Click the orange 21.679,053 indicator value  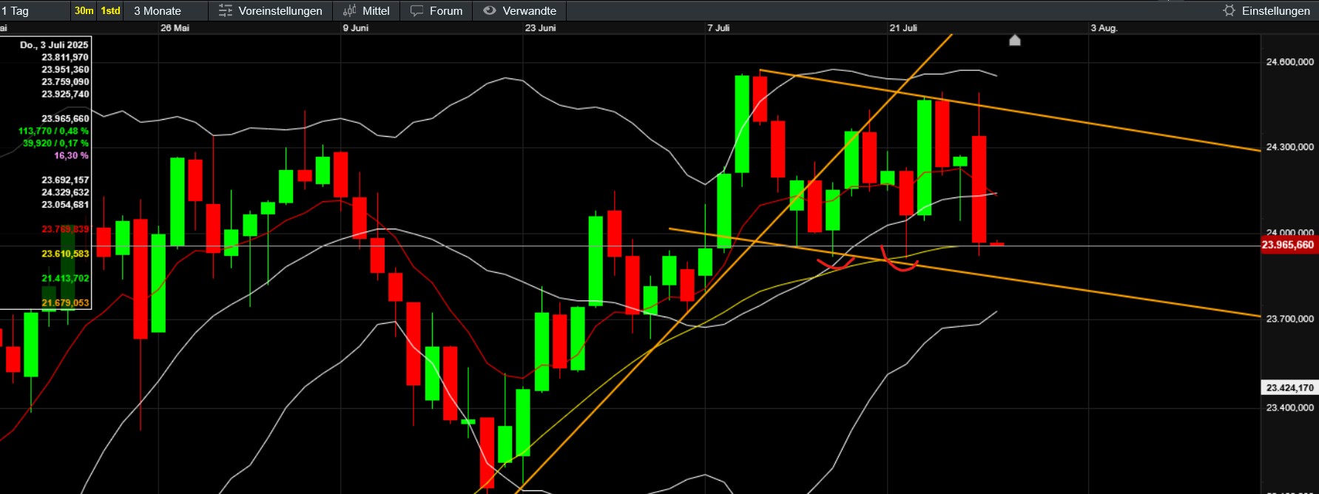[x=65, y=303]
